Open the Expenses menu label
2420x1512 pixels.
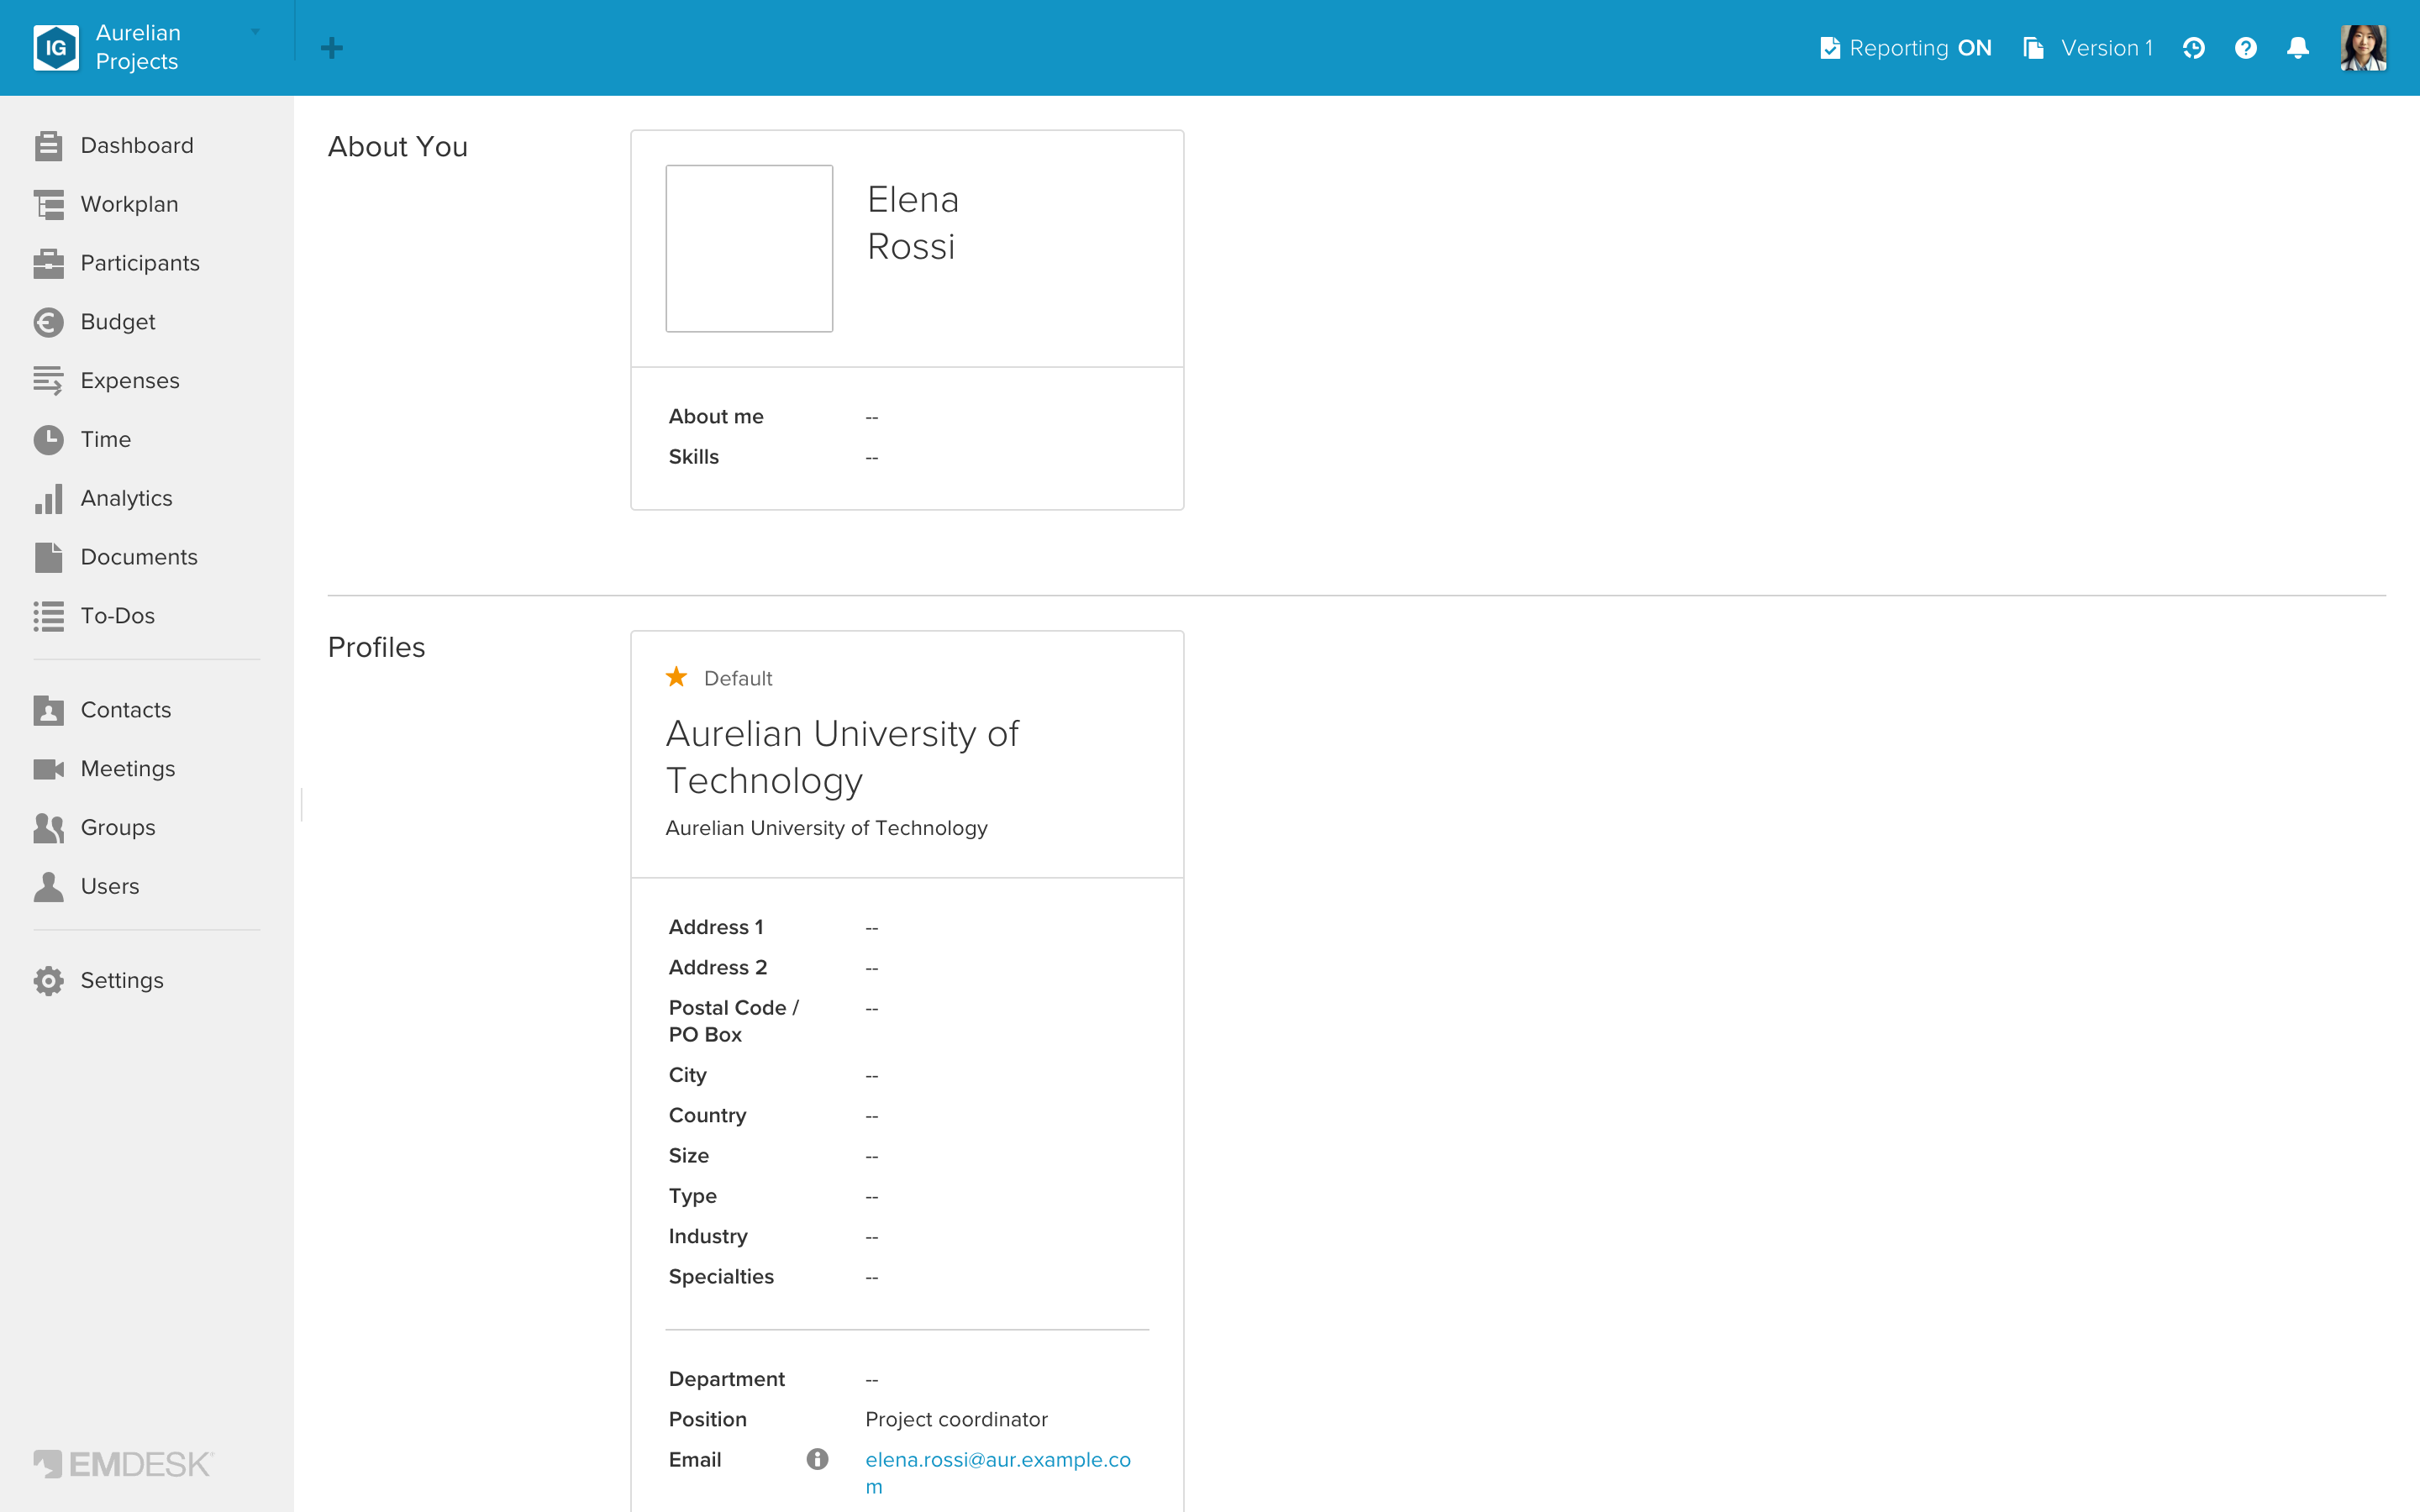tap(130, 381)
